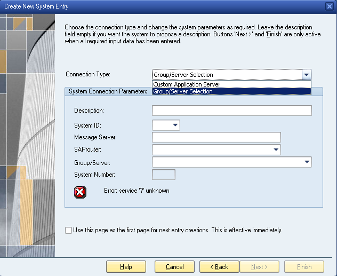Click the System Number field
The image size is (337, 276).
pyautogui.click(x=164, y=175)
